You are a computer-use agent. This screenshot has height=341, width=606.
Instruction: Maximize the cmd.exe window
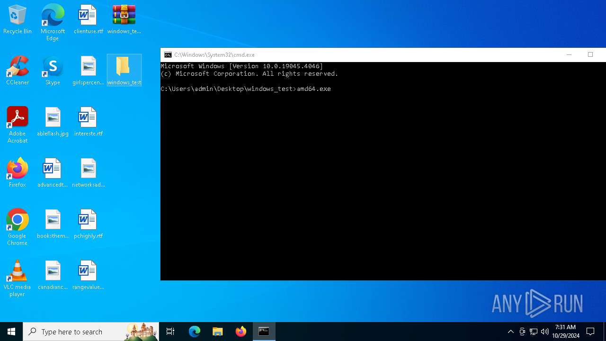590,55
